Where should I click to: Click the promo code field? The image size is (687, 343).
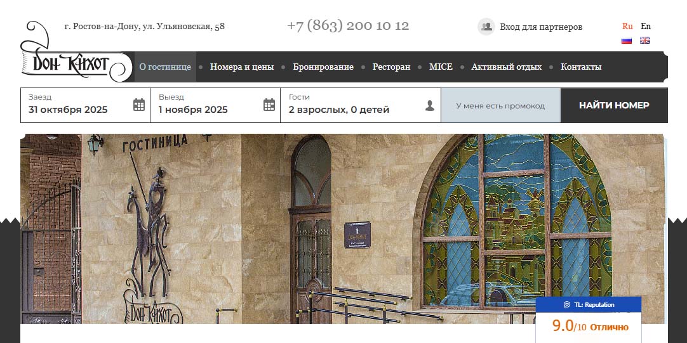tap(500, 105)
